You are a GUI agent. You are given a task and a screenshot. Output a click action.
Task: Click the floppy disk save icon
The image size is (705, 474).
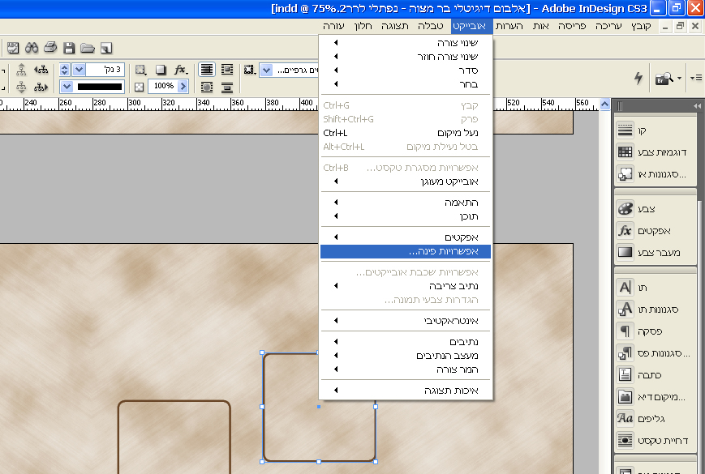[x=69, y=48]
